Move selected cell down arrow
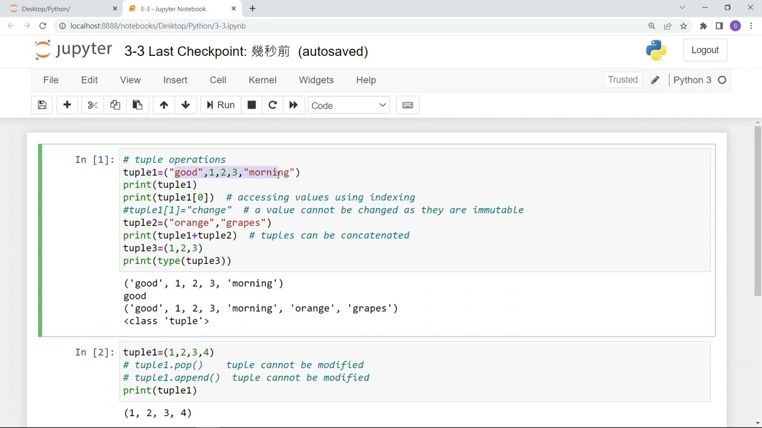 pos(186,105)
